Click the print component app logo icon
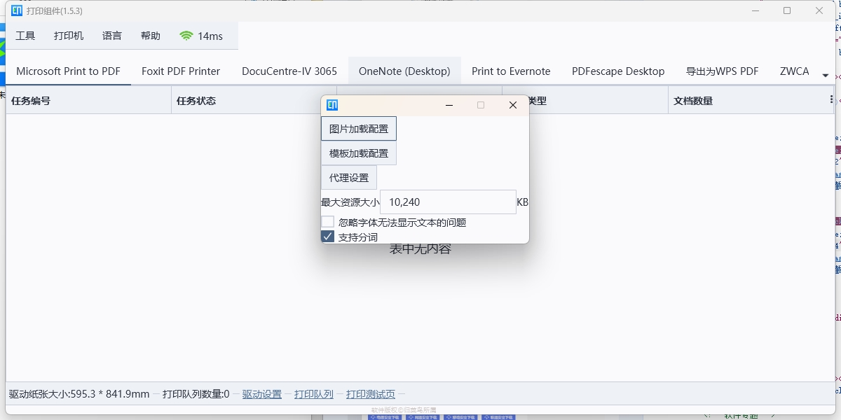The image size is (841, 420). click(17, 10)
